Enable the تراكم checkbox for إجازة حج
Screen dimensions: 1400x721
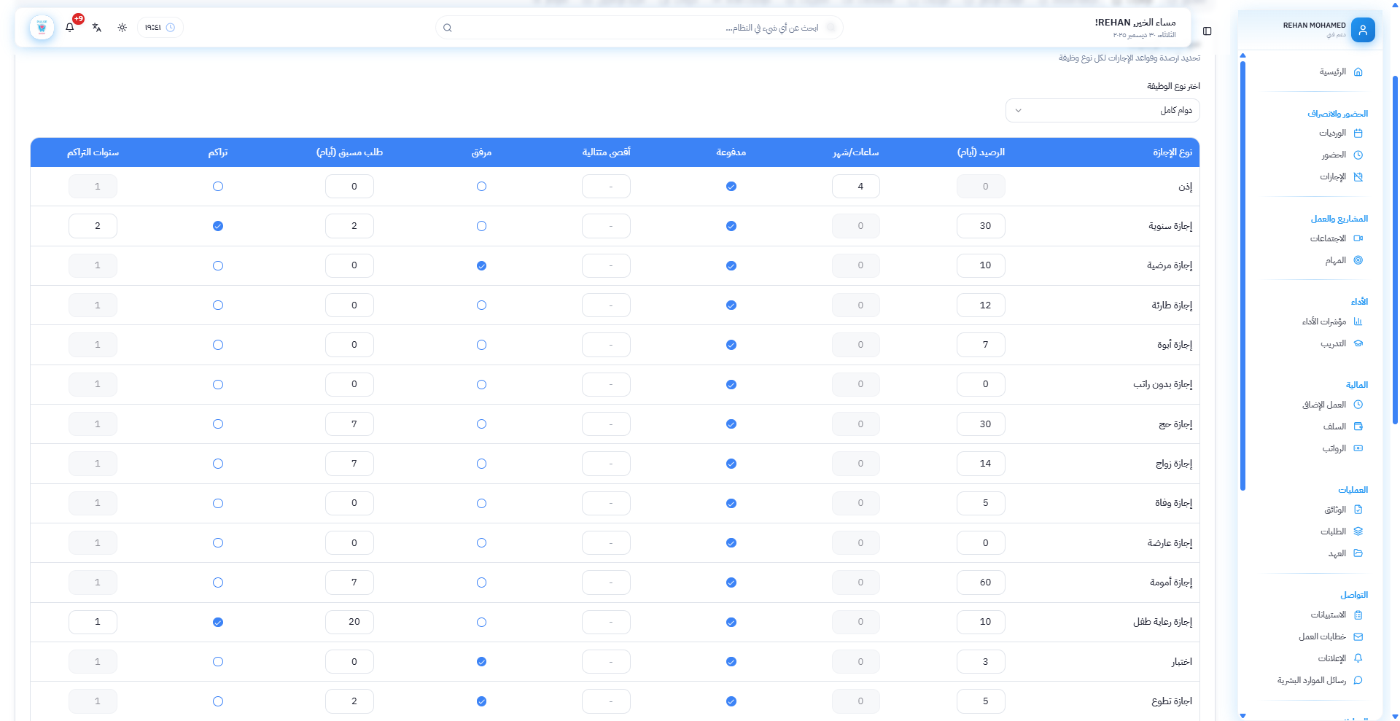218,424
